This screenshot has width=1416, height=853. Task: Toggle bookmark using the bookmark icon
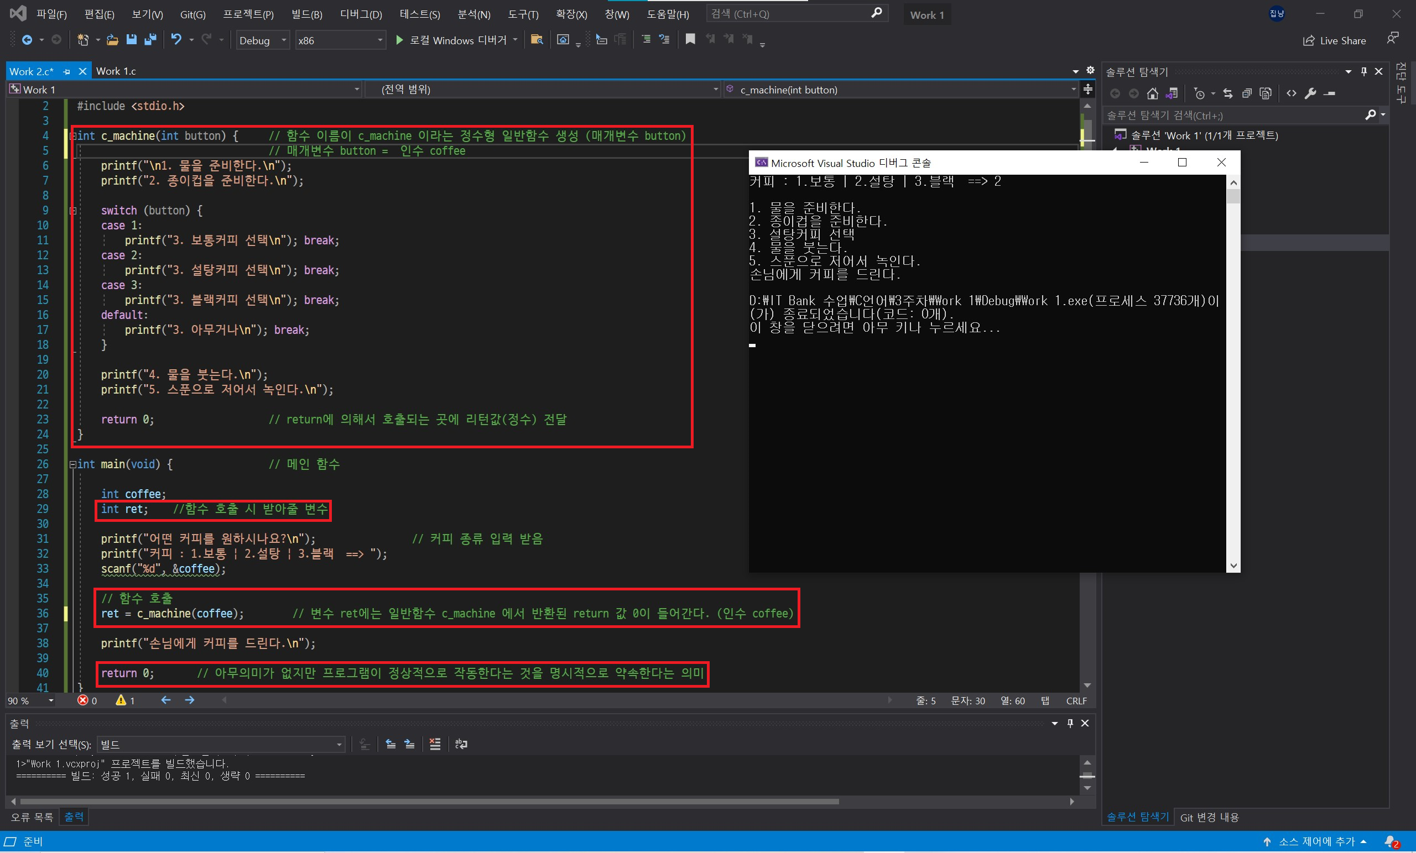click(690, 40)
